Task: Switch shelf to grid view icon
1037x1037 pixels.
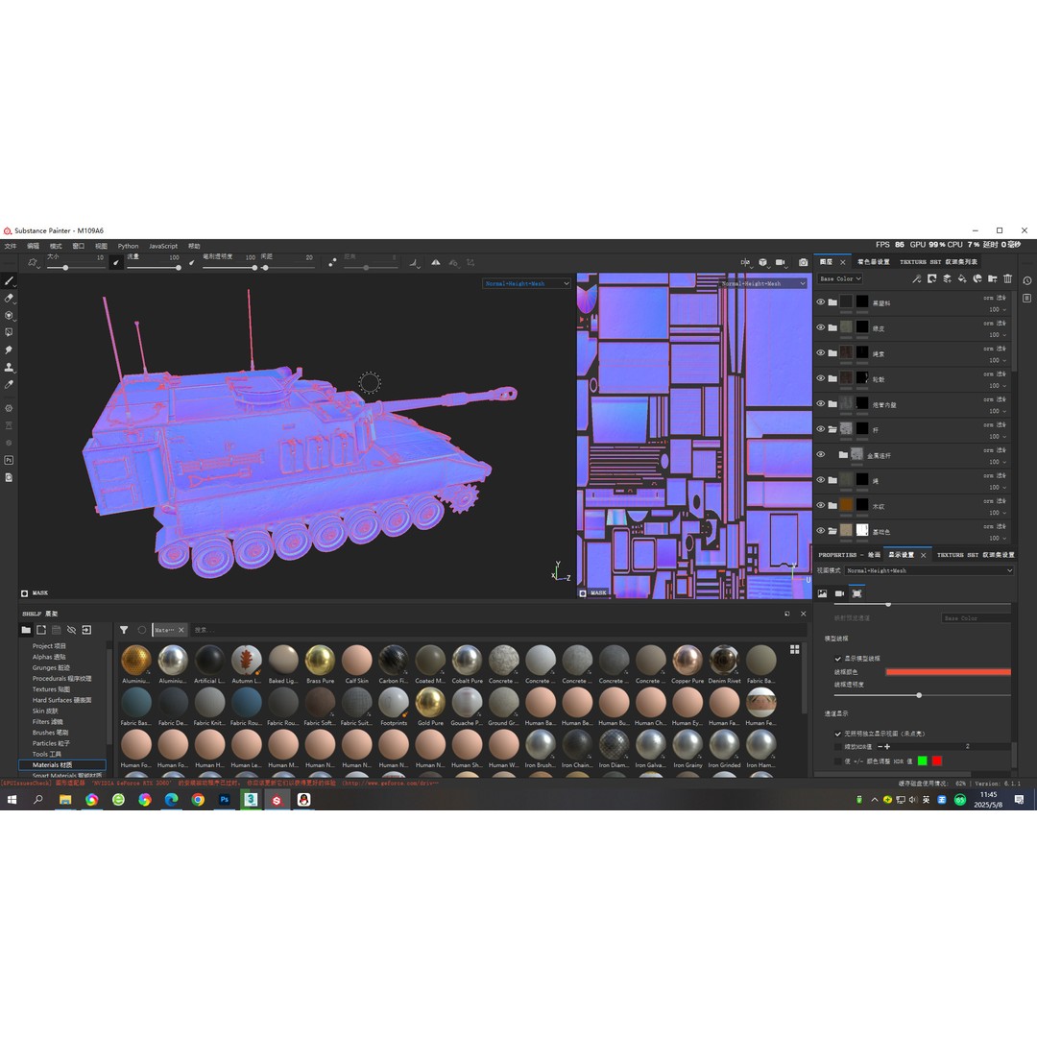Action: (795, 649)
